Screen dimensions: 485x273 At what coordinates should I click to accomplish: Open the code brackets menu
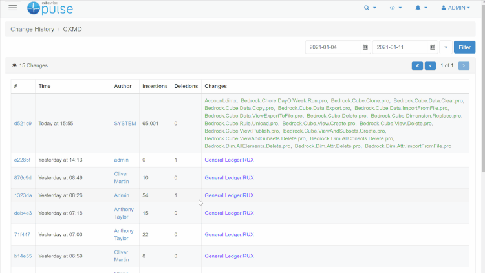[x=396, y=8]
